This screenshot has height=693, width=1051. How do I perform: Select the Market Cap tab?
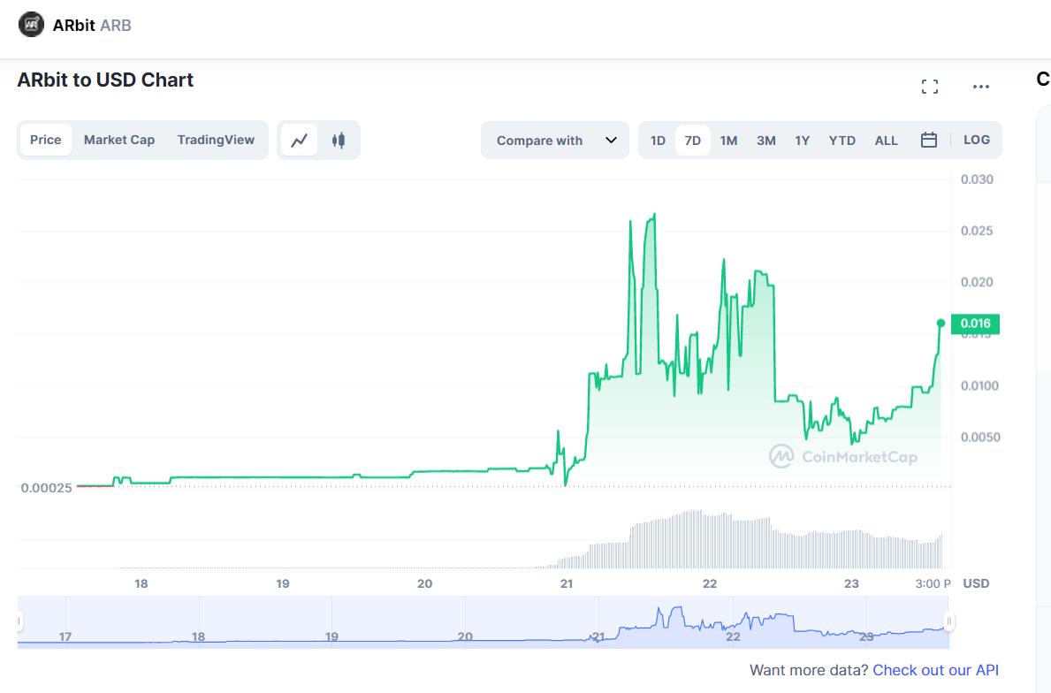(119, 140)
